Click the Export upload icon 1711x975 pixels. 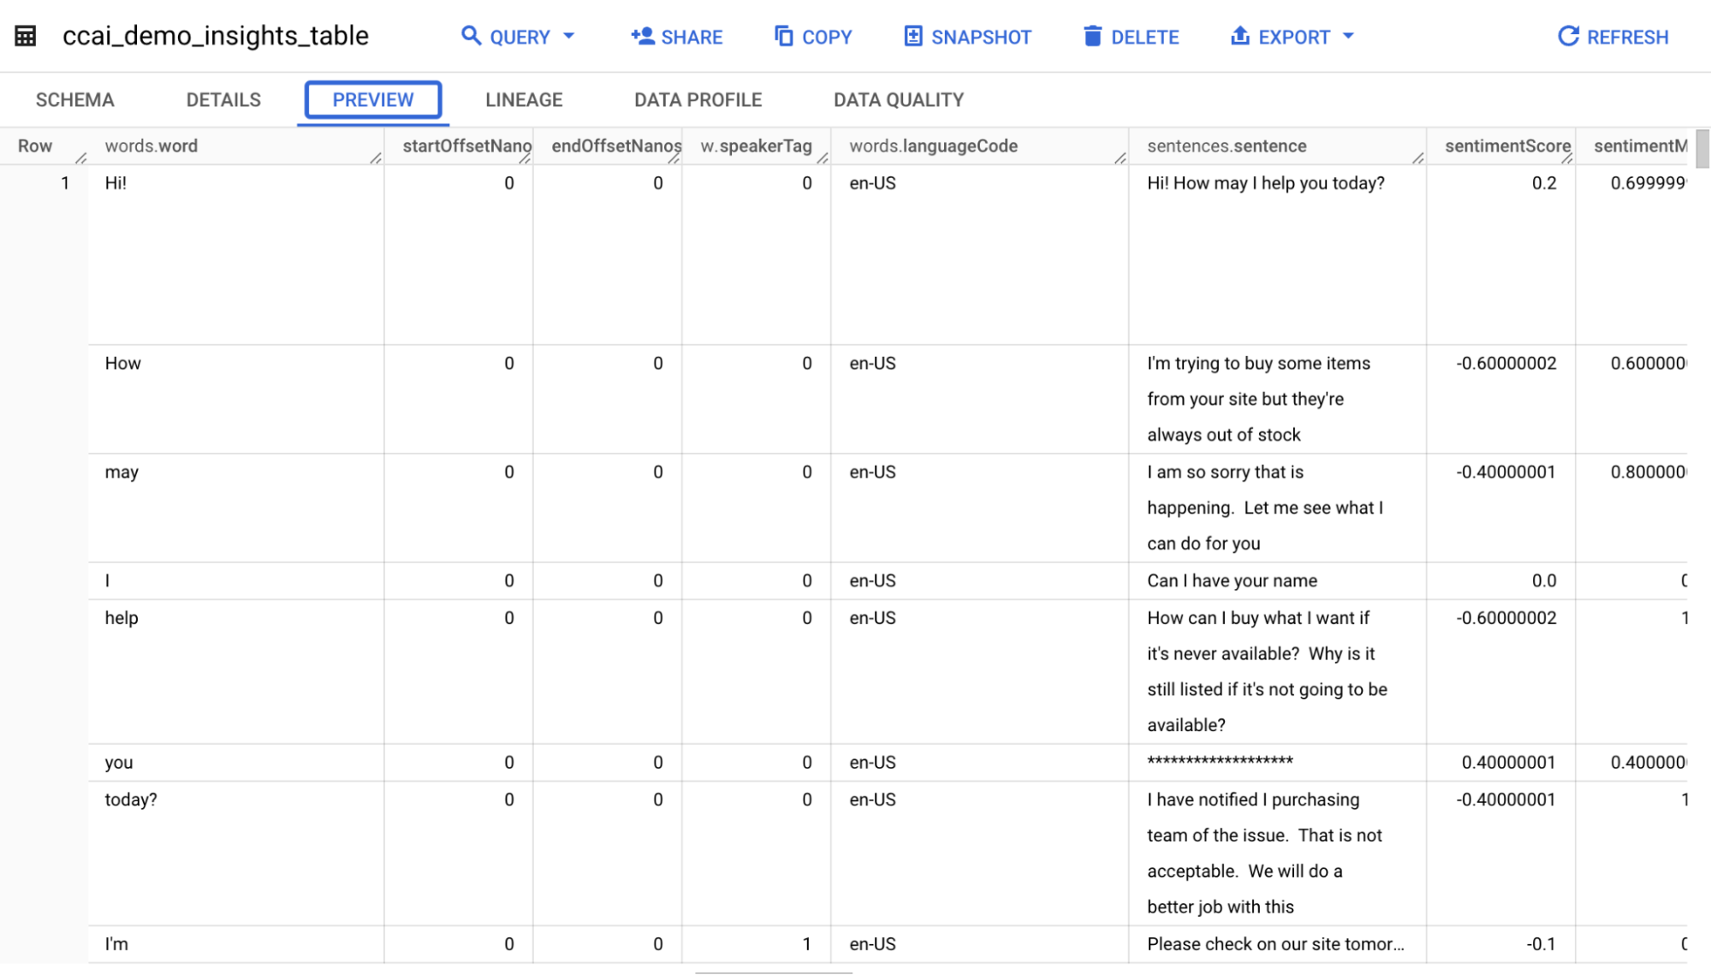(x=1240, y=36)
